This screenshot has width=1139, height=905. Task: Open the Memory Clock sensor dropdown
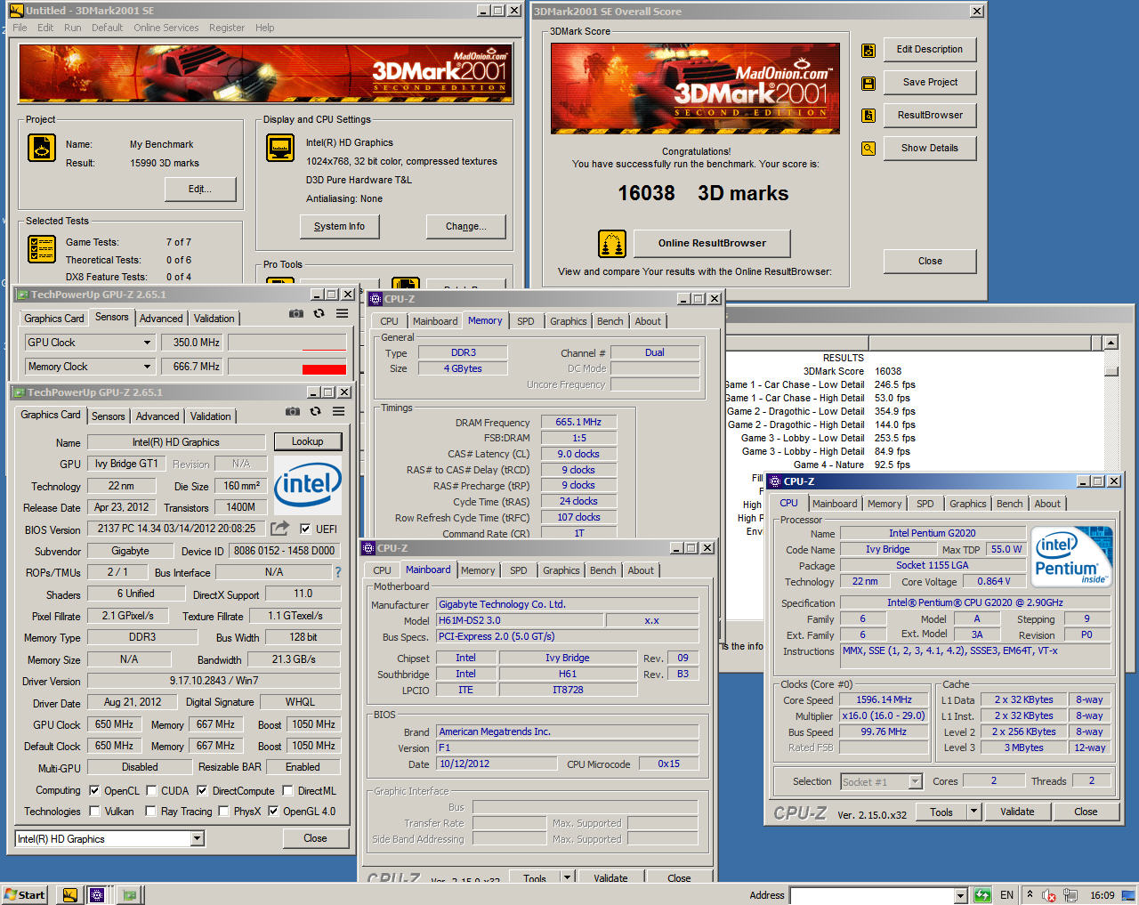(x=148, y=367)
